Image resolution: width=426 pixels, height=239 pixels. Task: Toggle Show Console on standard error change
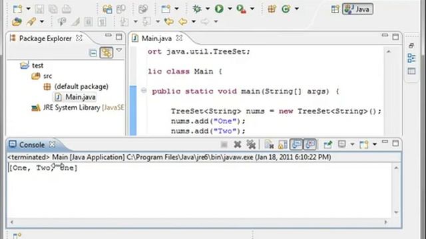310,144
